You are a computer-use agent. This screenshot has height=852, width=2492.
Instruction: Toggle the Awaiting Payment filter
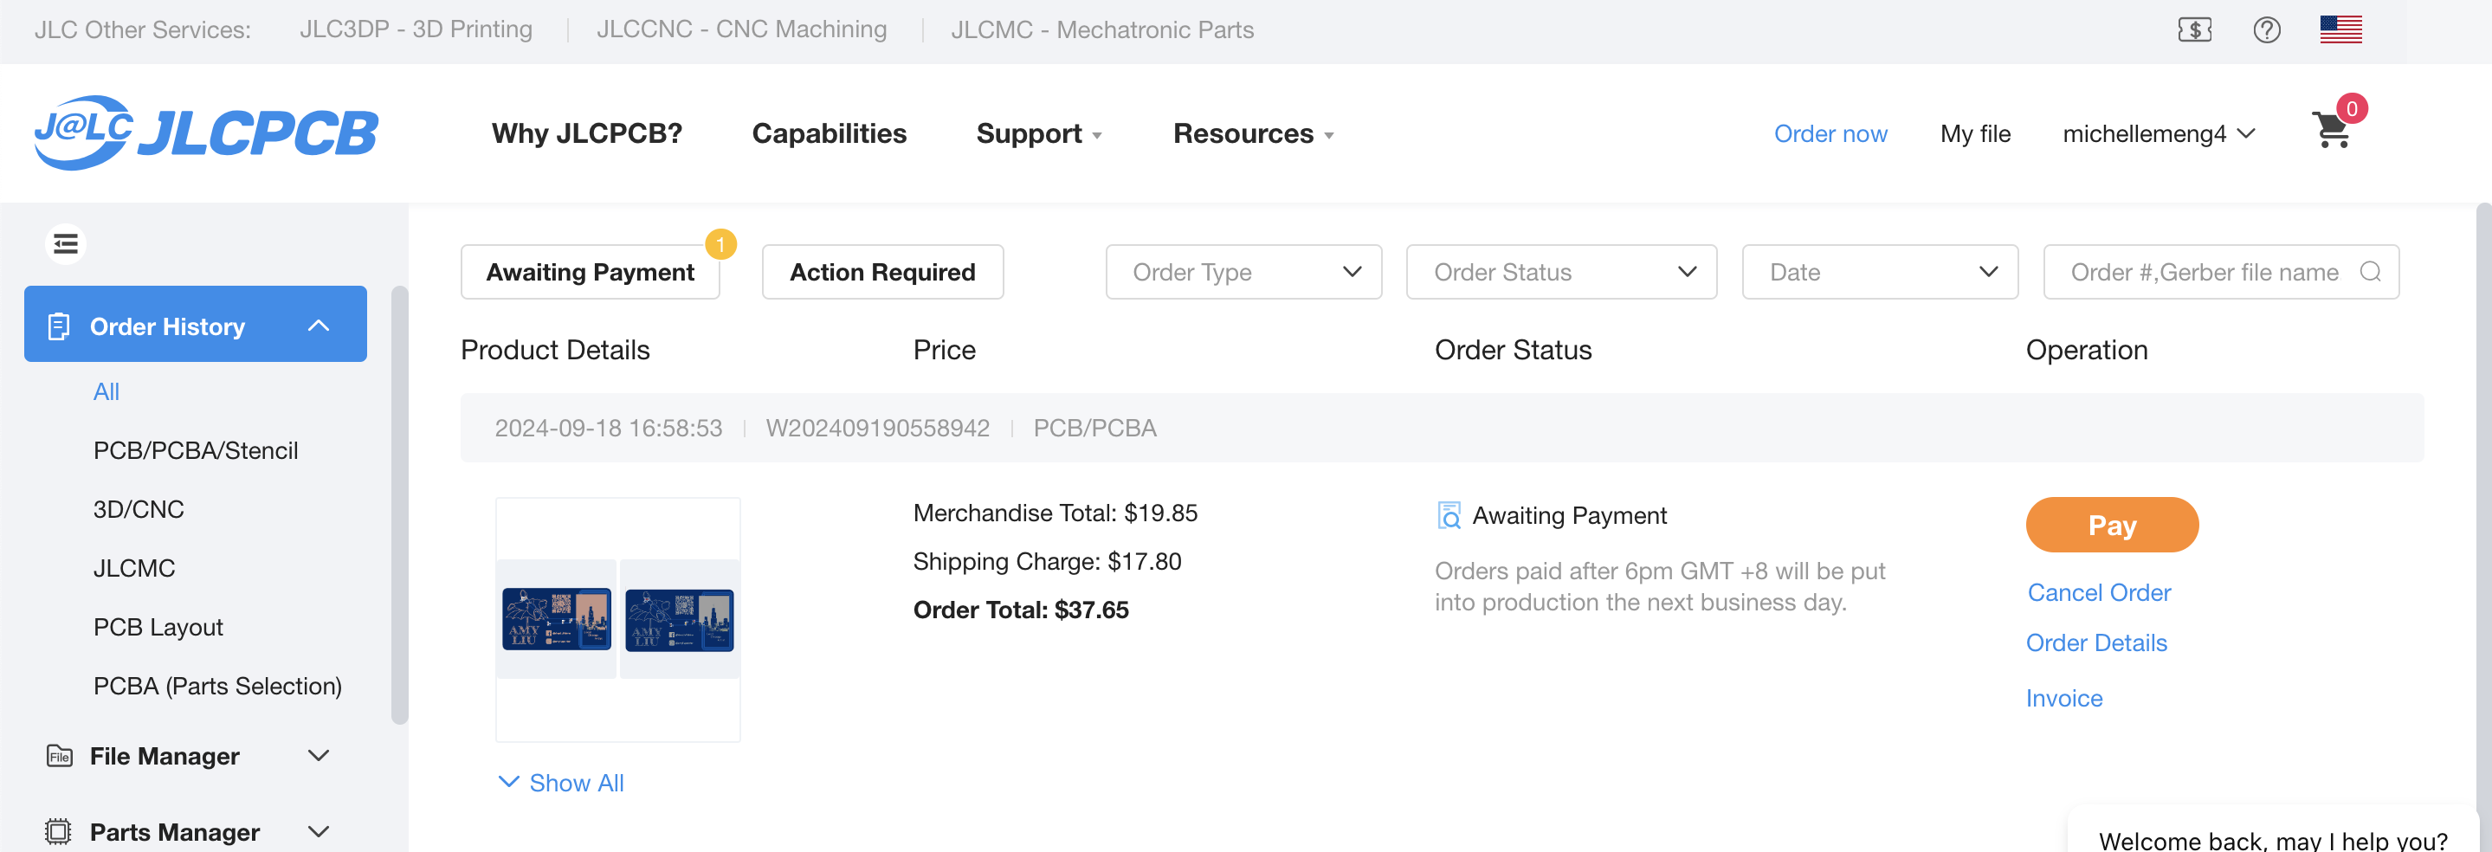(x=591, y=273)
